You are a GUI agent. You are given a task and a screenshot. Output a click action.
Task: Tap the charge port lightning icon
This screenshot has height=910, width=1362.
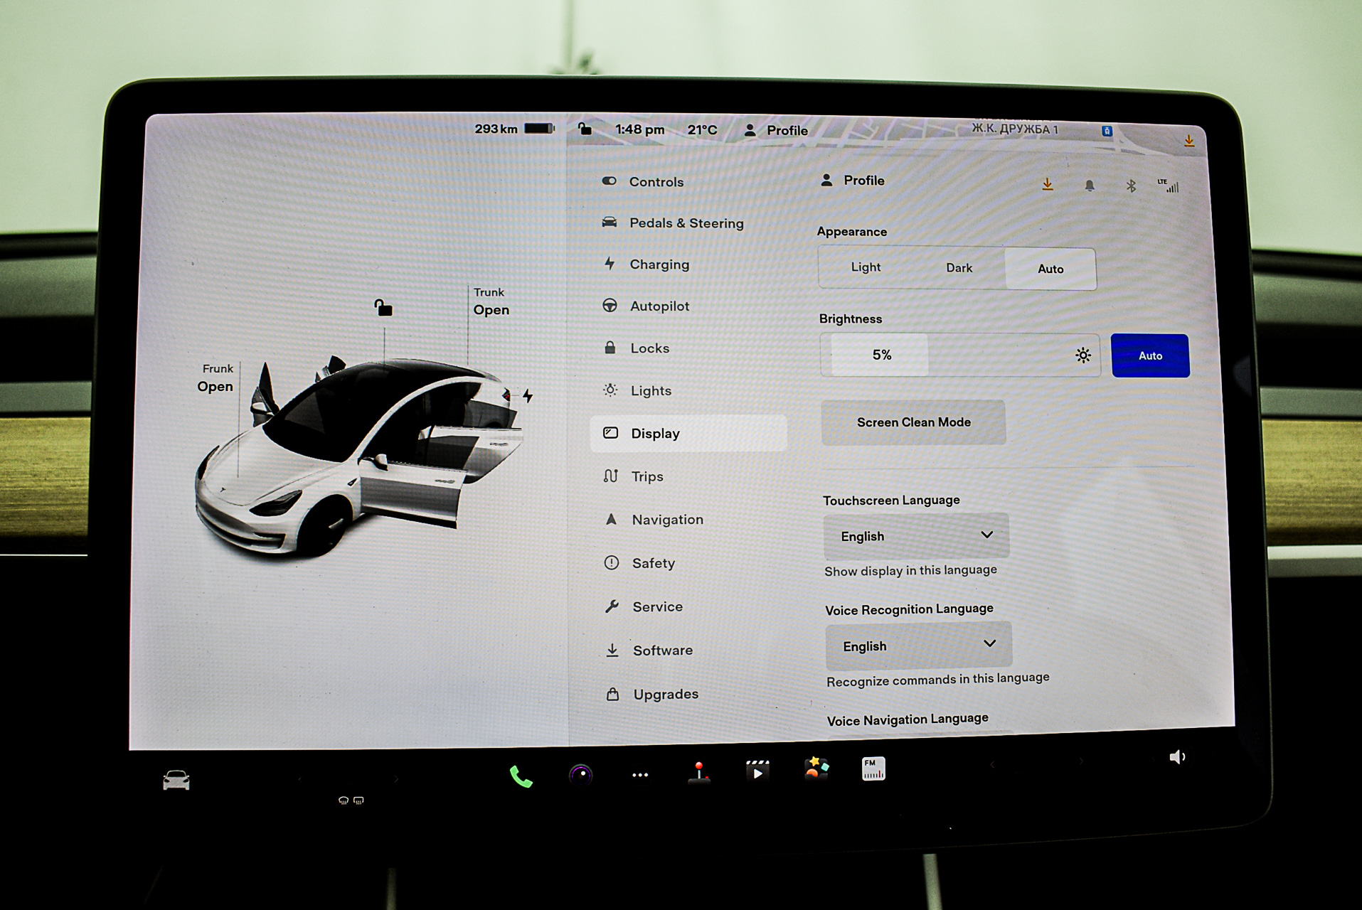click(527, 395)
